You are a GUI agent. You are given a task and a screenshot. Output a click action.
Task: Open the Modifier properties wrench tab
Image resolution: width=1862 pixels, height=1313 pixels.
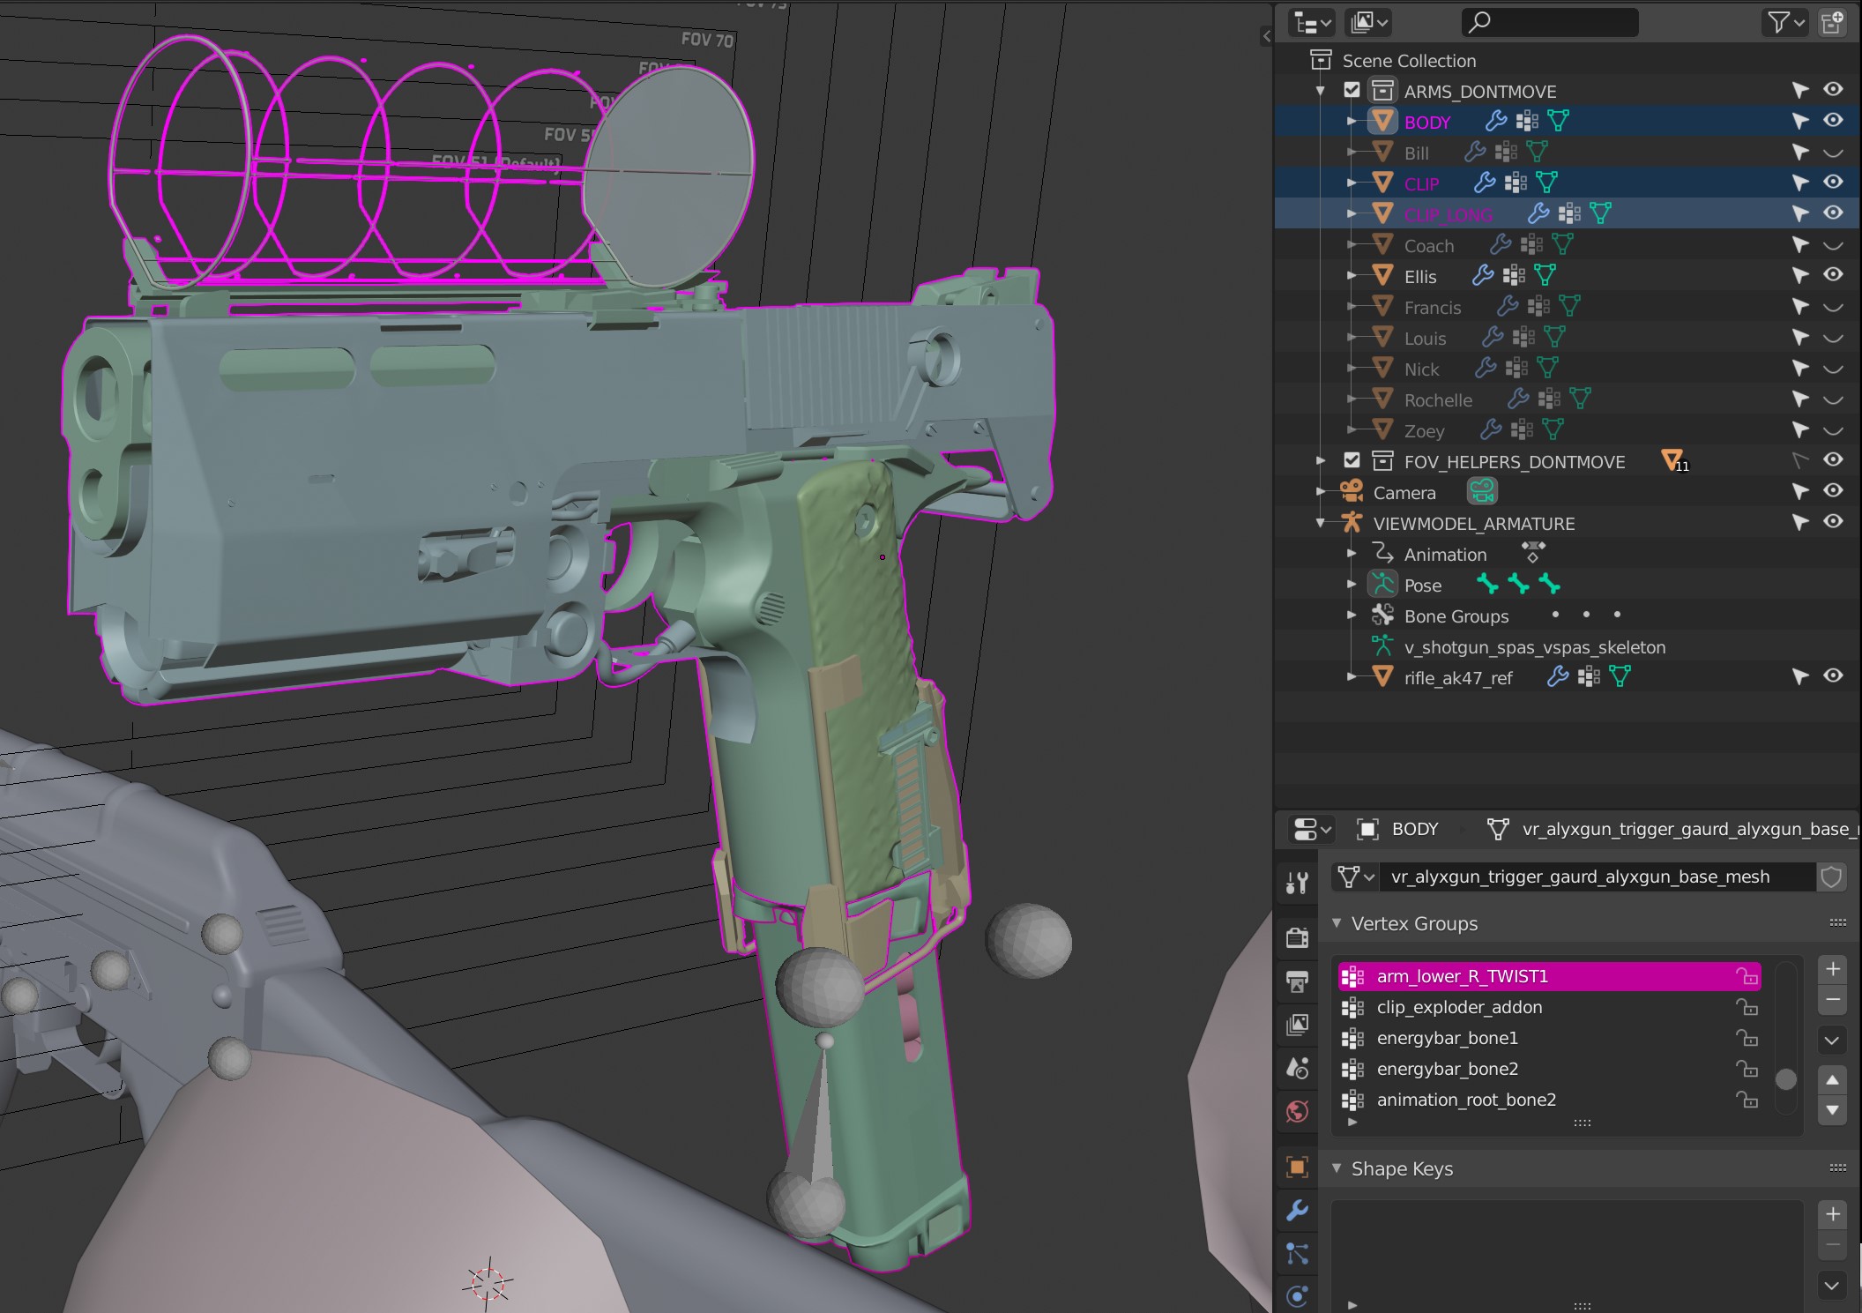pos(1297,1211)
